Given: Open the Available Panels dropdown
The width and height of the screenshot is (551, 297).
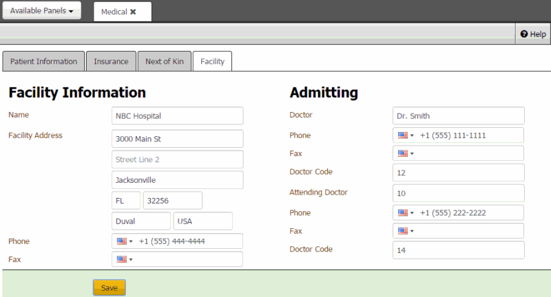Looking at the screenshot, I should [42, 11].
